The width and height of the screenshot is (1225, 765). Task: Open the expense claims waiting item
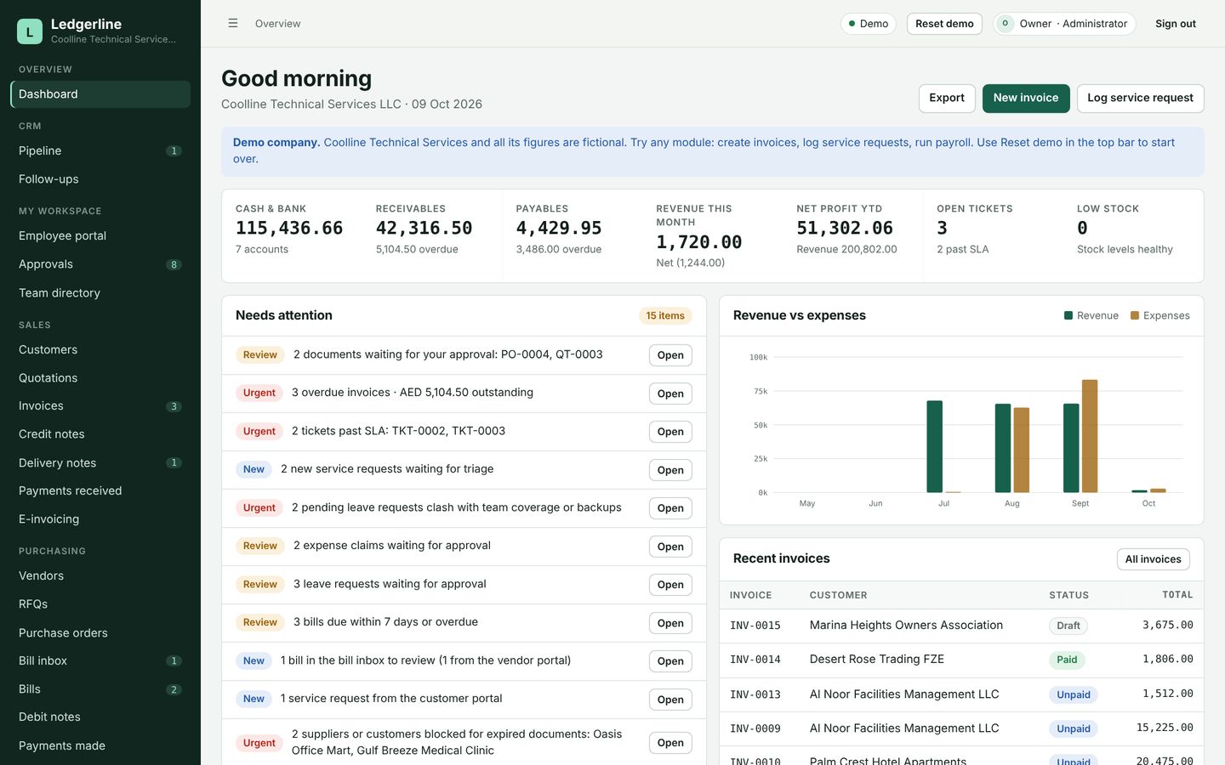670,547
